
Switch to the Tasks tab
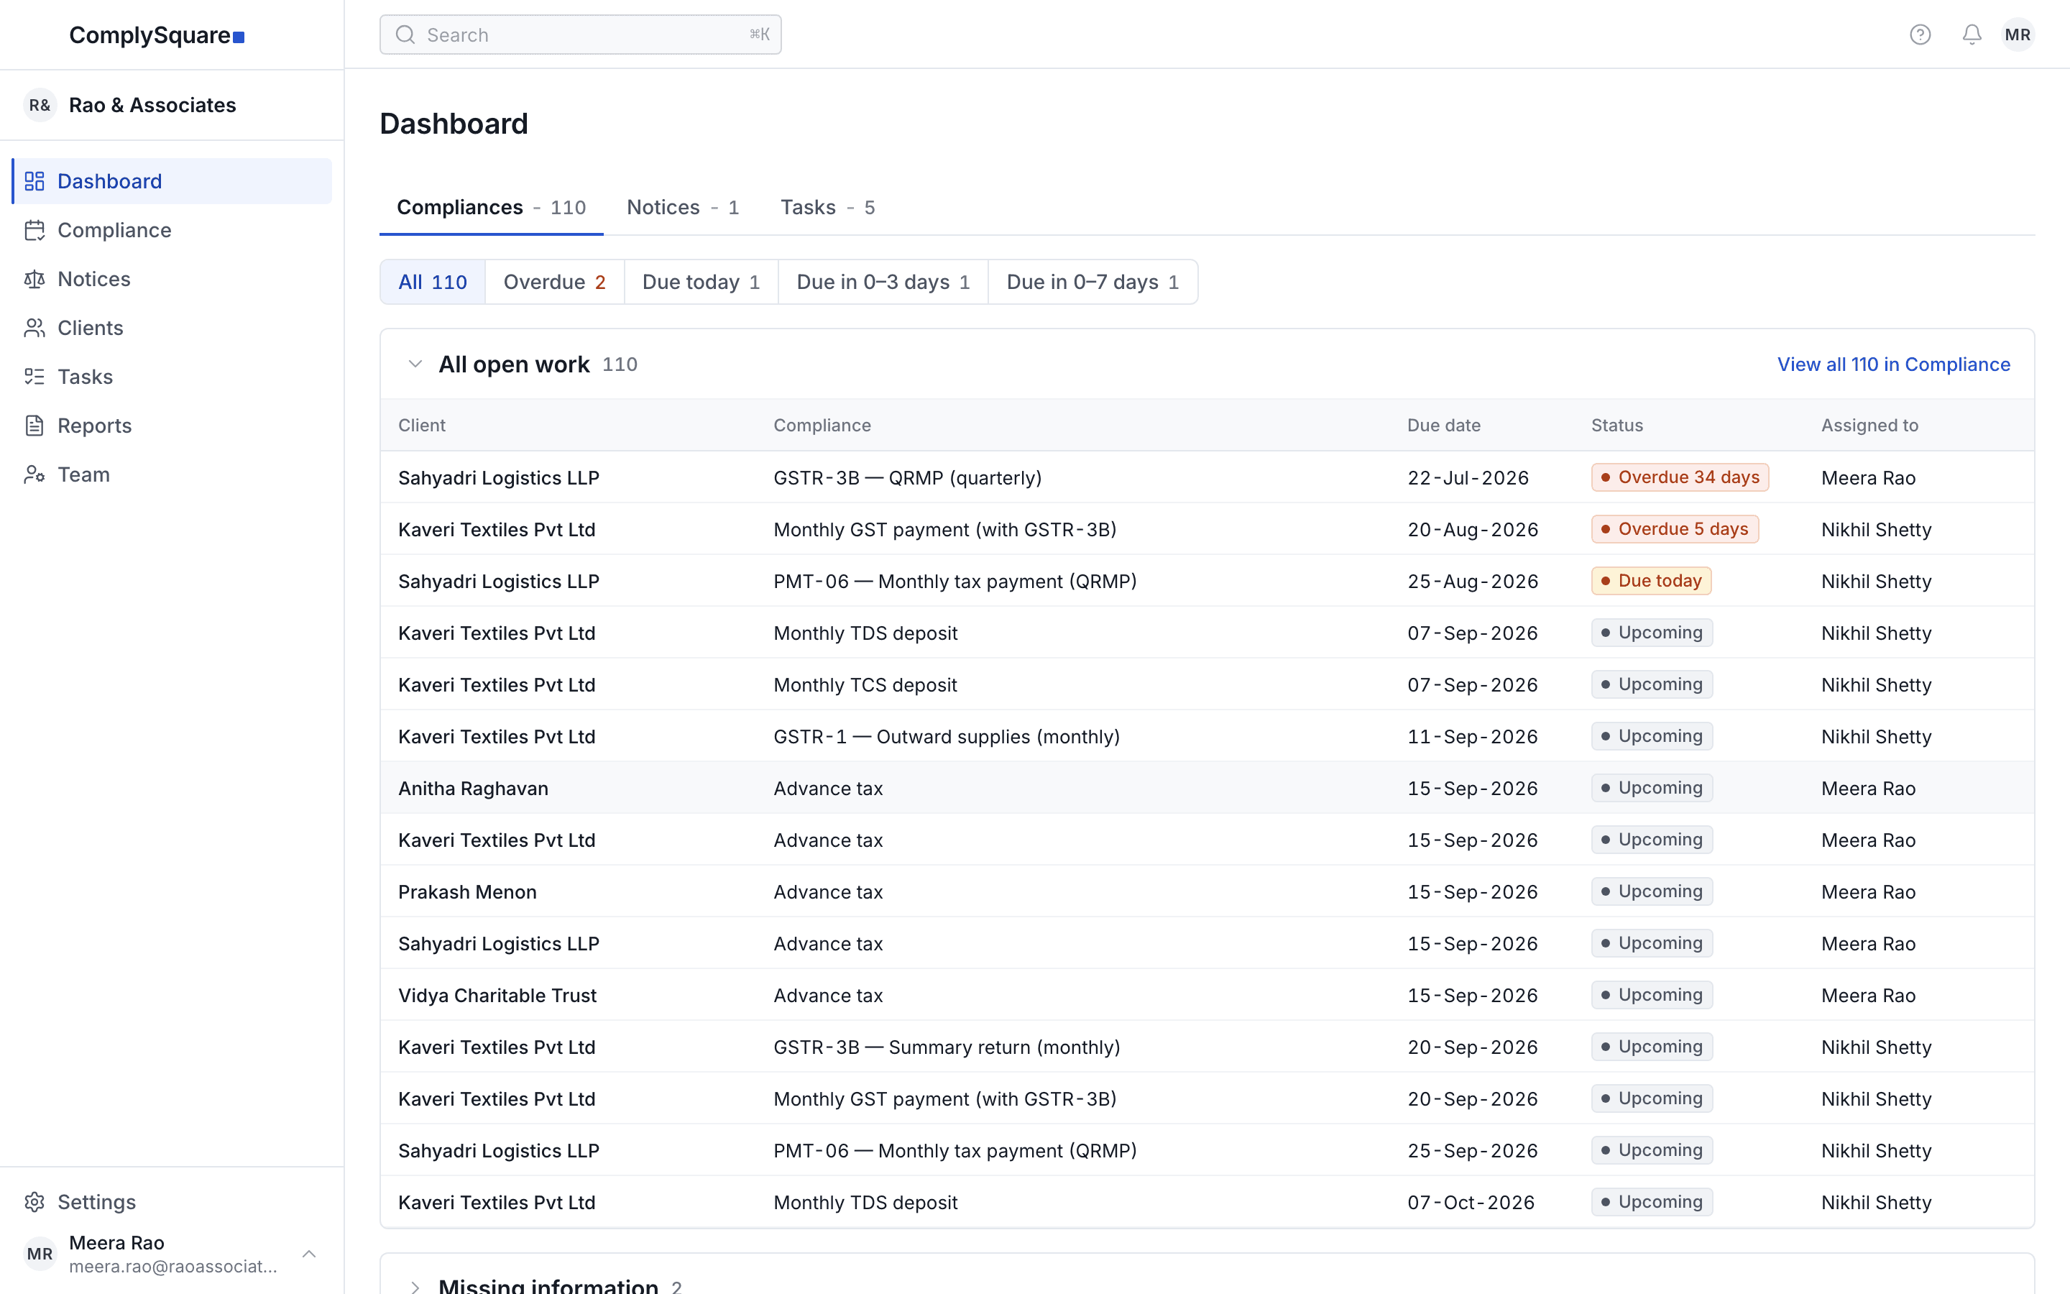[827, 208]
